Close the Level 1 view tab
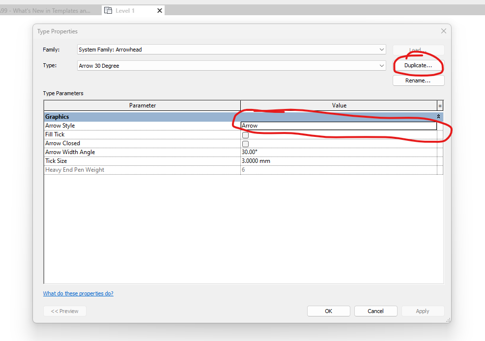 pyautogui.click(x=159, y=10)
